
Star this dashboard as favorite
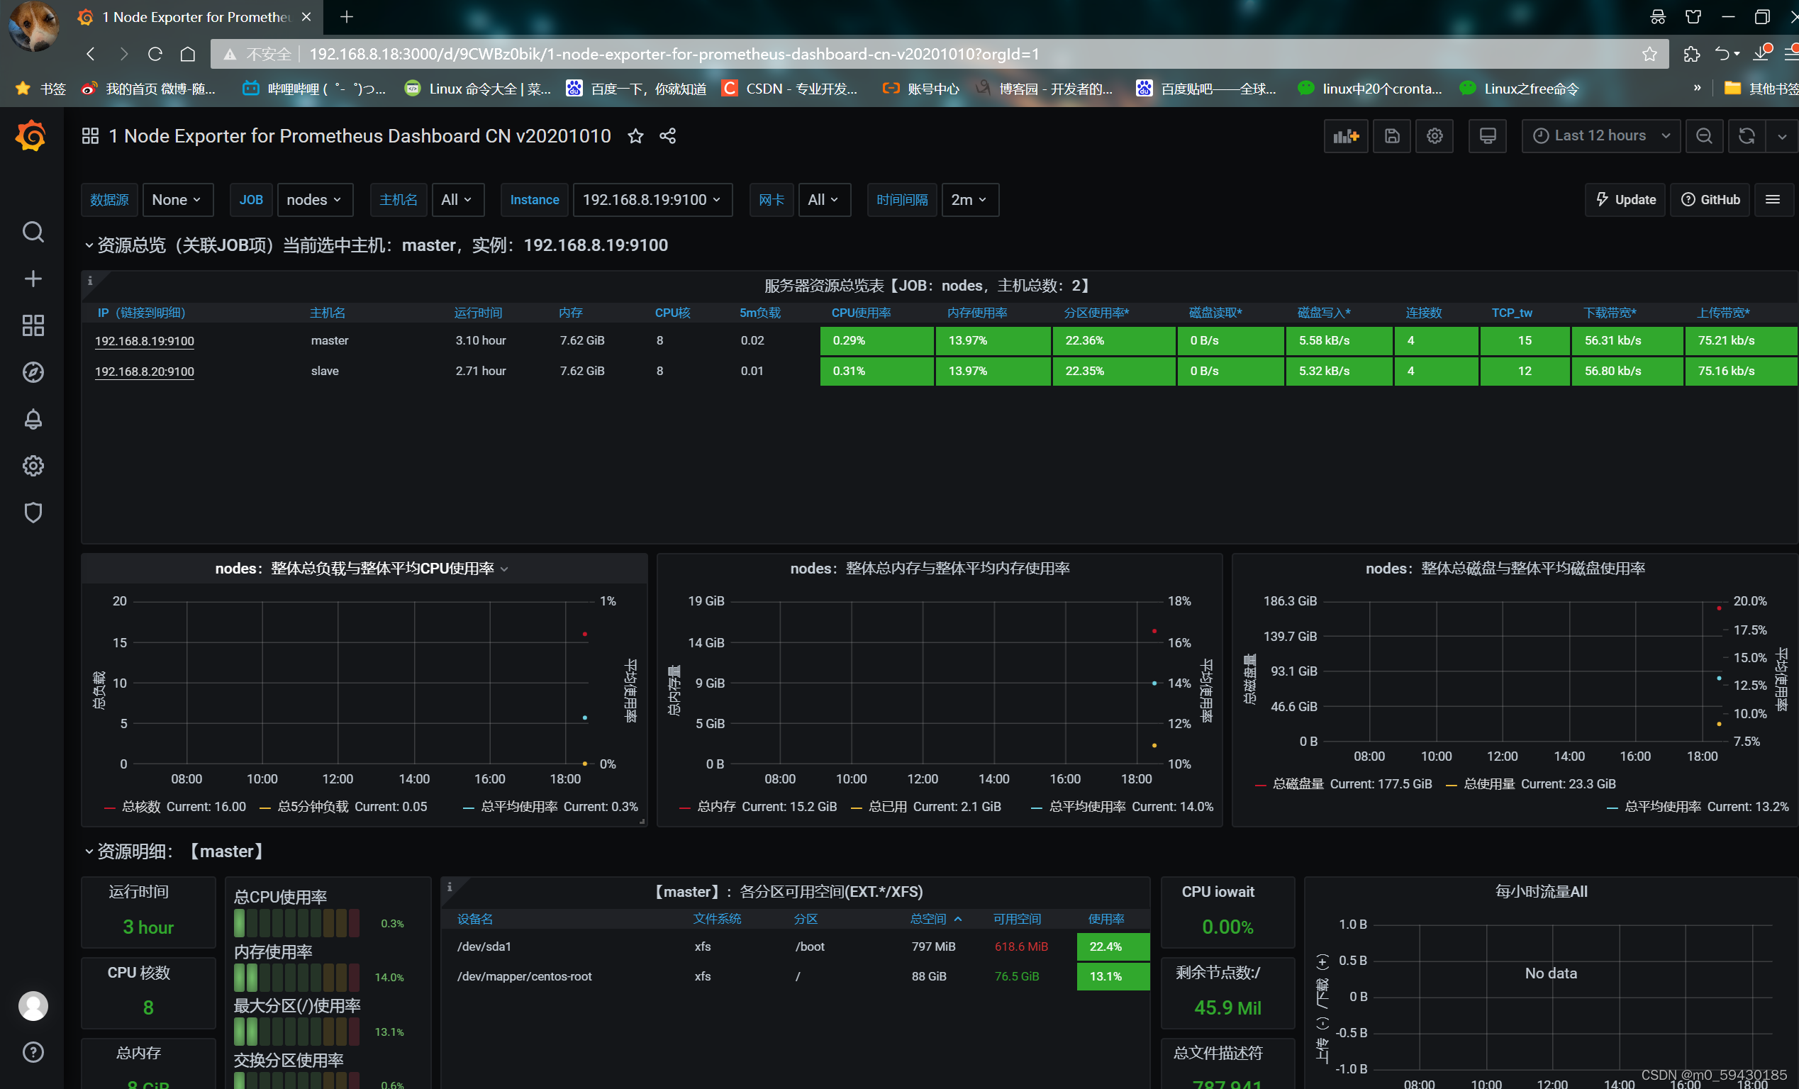[635, 137]
